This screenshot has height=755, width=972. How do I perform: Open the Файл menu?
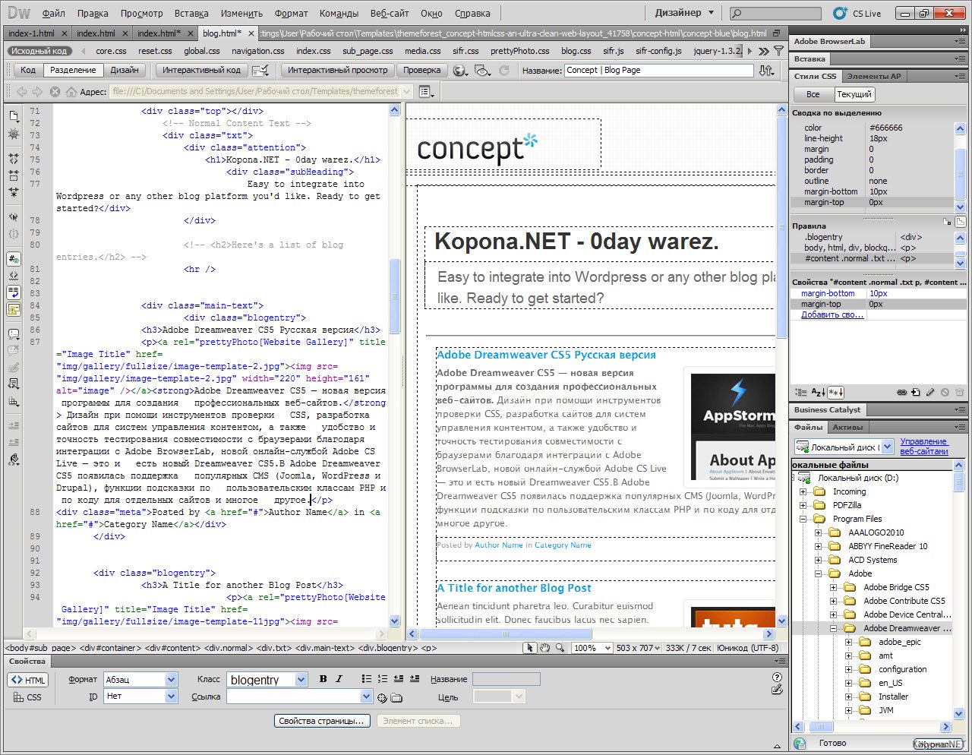click(53, 13)
